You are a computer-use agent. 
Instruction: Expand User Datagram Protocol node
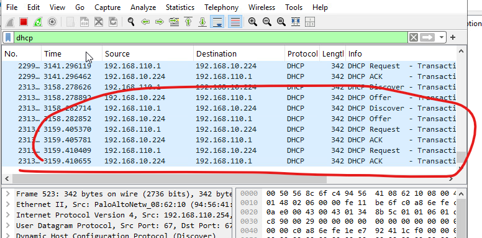click(x=8, y=226)
